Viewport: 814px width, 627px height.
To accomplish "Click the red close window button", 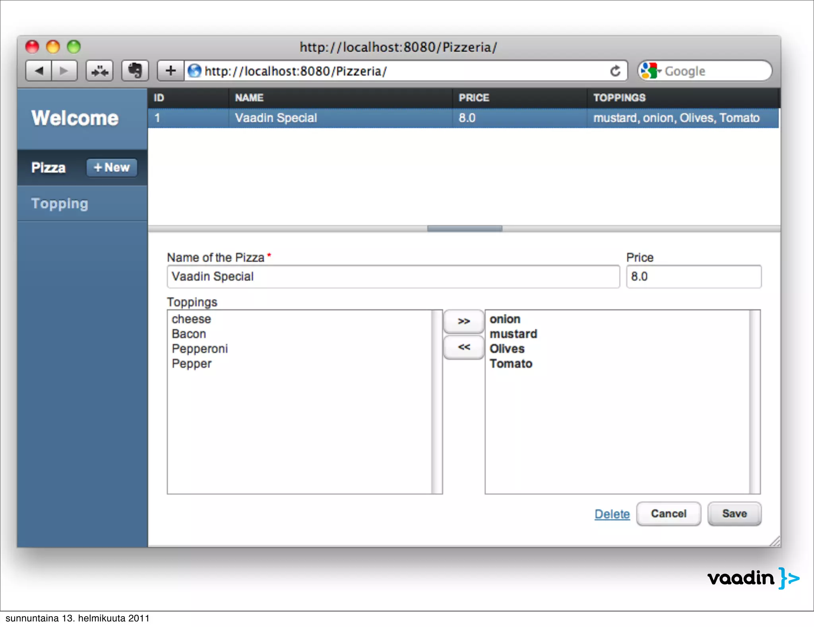I will [32, 47].
